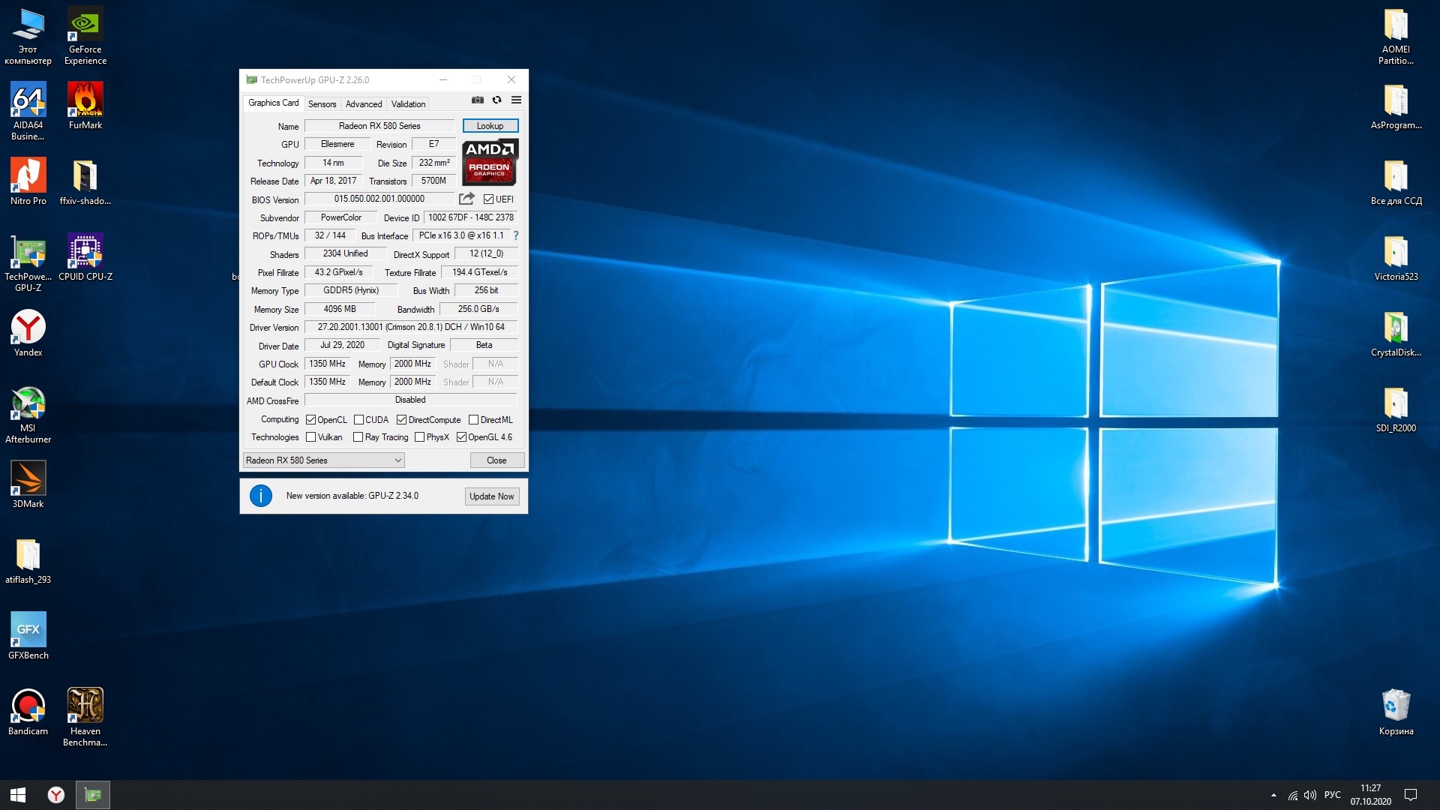Select the Все для ССД folder icon
Viewport: 1440px width, 810px height.
point(1396,181)
